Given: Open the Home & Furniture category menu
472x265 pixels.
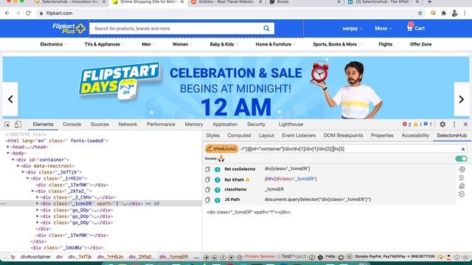Looking at the screenshot, I should pyautogui.click(x=275, y=44).
